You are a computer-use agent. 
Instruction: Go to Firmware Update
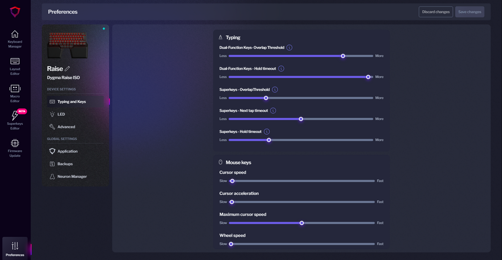pos(15,148)
